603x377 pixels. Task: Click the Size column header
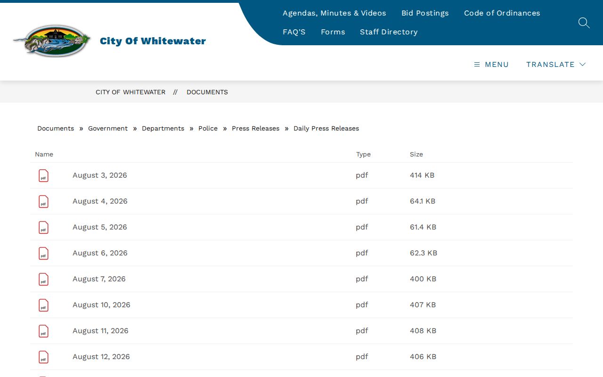pyautogui.click(x=416, y=155)
